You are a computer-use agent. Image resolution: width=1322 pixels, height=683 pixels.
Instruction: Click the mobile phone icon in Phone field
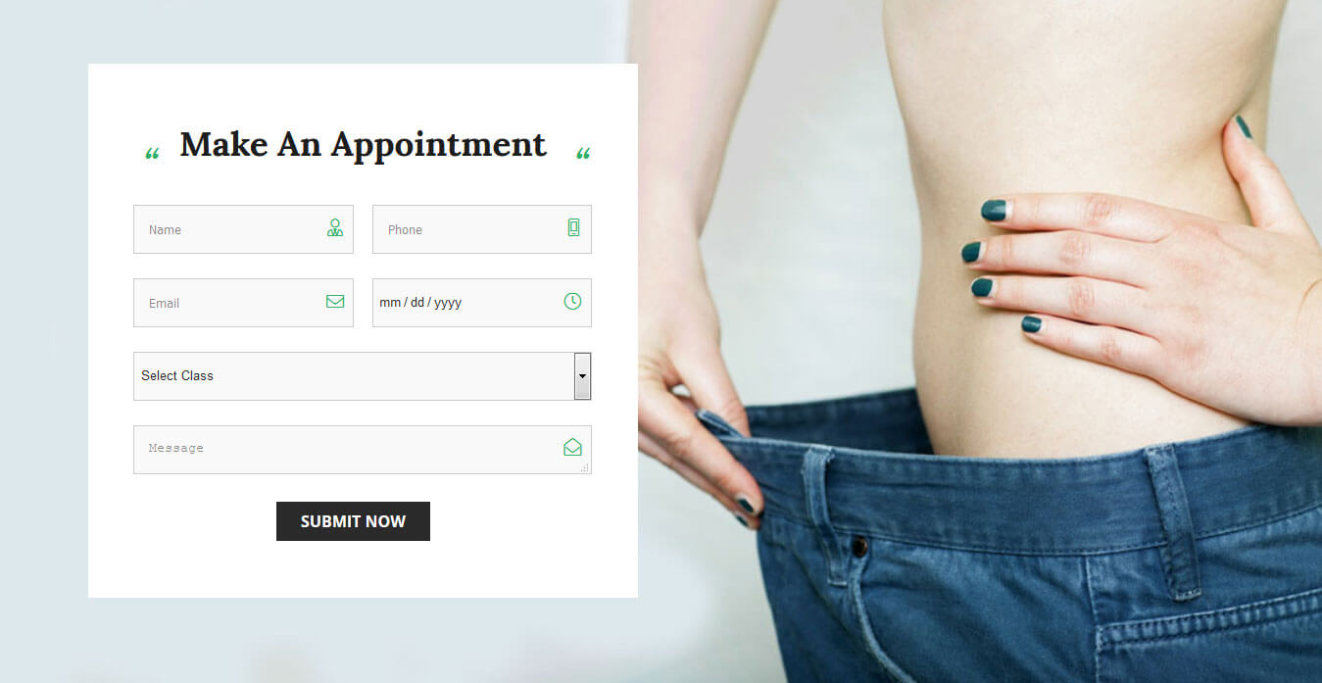[573, 228]
